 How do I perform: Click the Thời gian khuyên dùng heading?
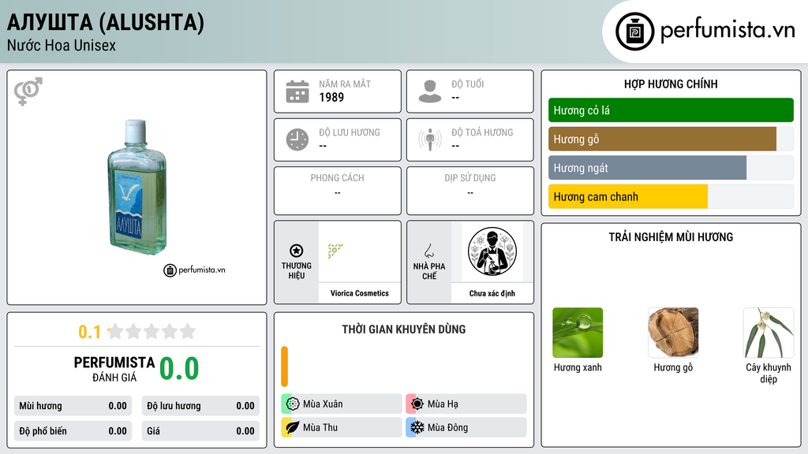pyautogui.click(x=404, y=329)
